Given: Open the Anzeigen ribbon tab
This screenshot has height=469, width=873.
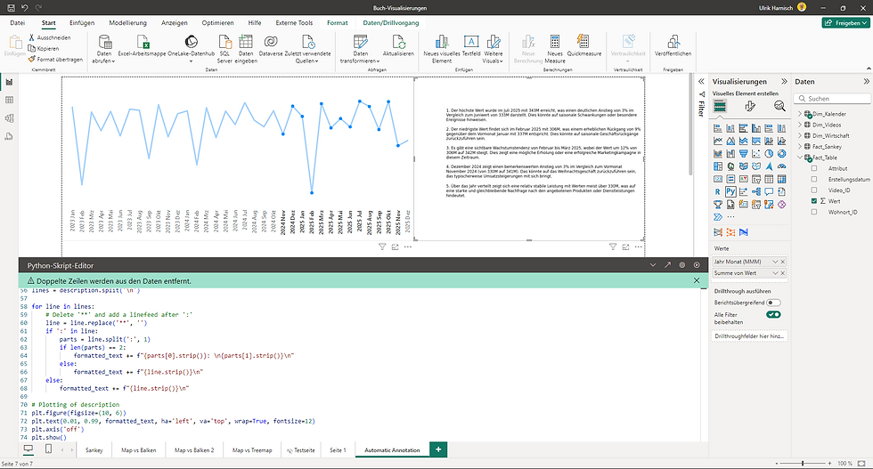Looking at the screenshot, I should [175, 23].
